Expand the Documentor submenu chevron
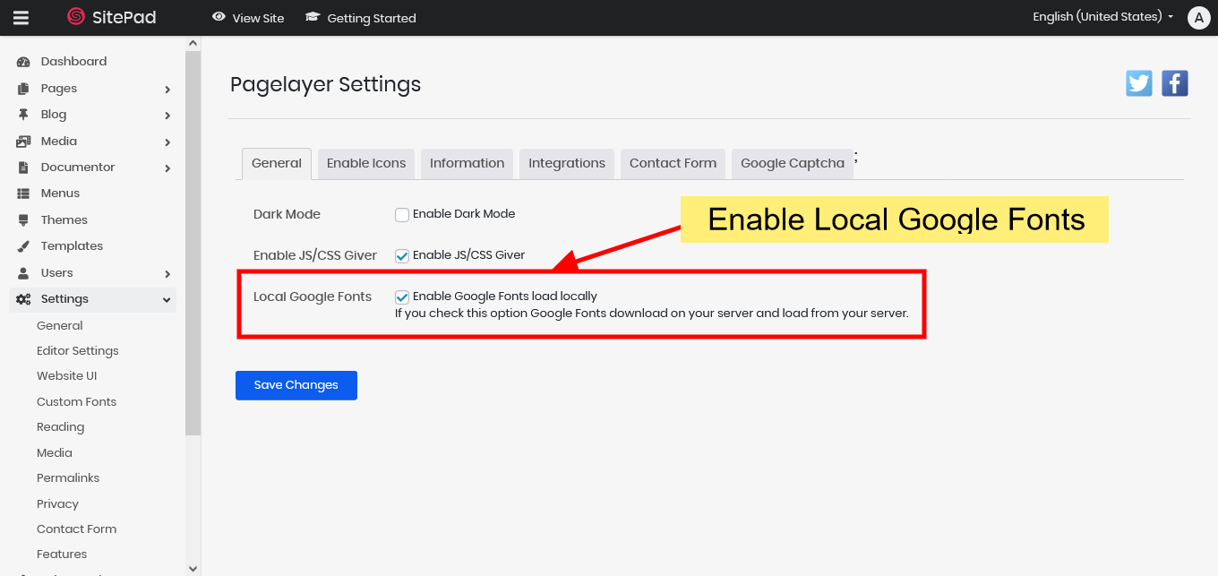 click(167, 168)
